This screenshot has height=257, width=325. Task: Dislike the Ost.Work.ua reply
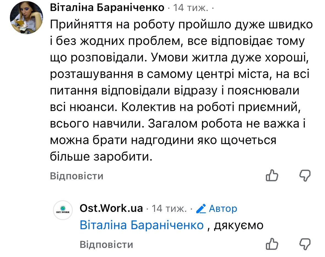coord(305,244)
